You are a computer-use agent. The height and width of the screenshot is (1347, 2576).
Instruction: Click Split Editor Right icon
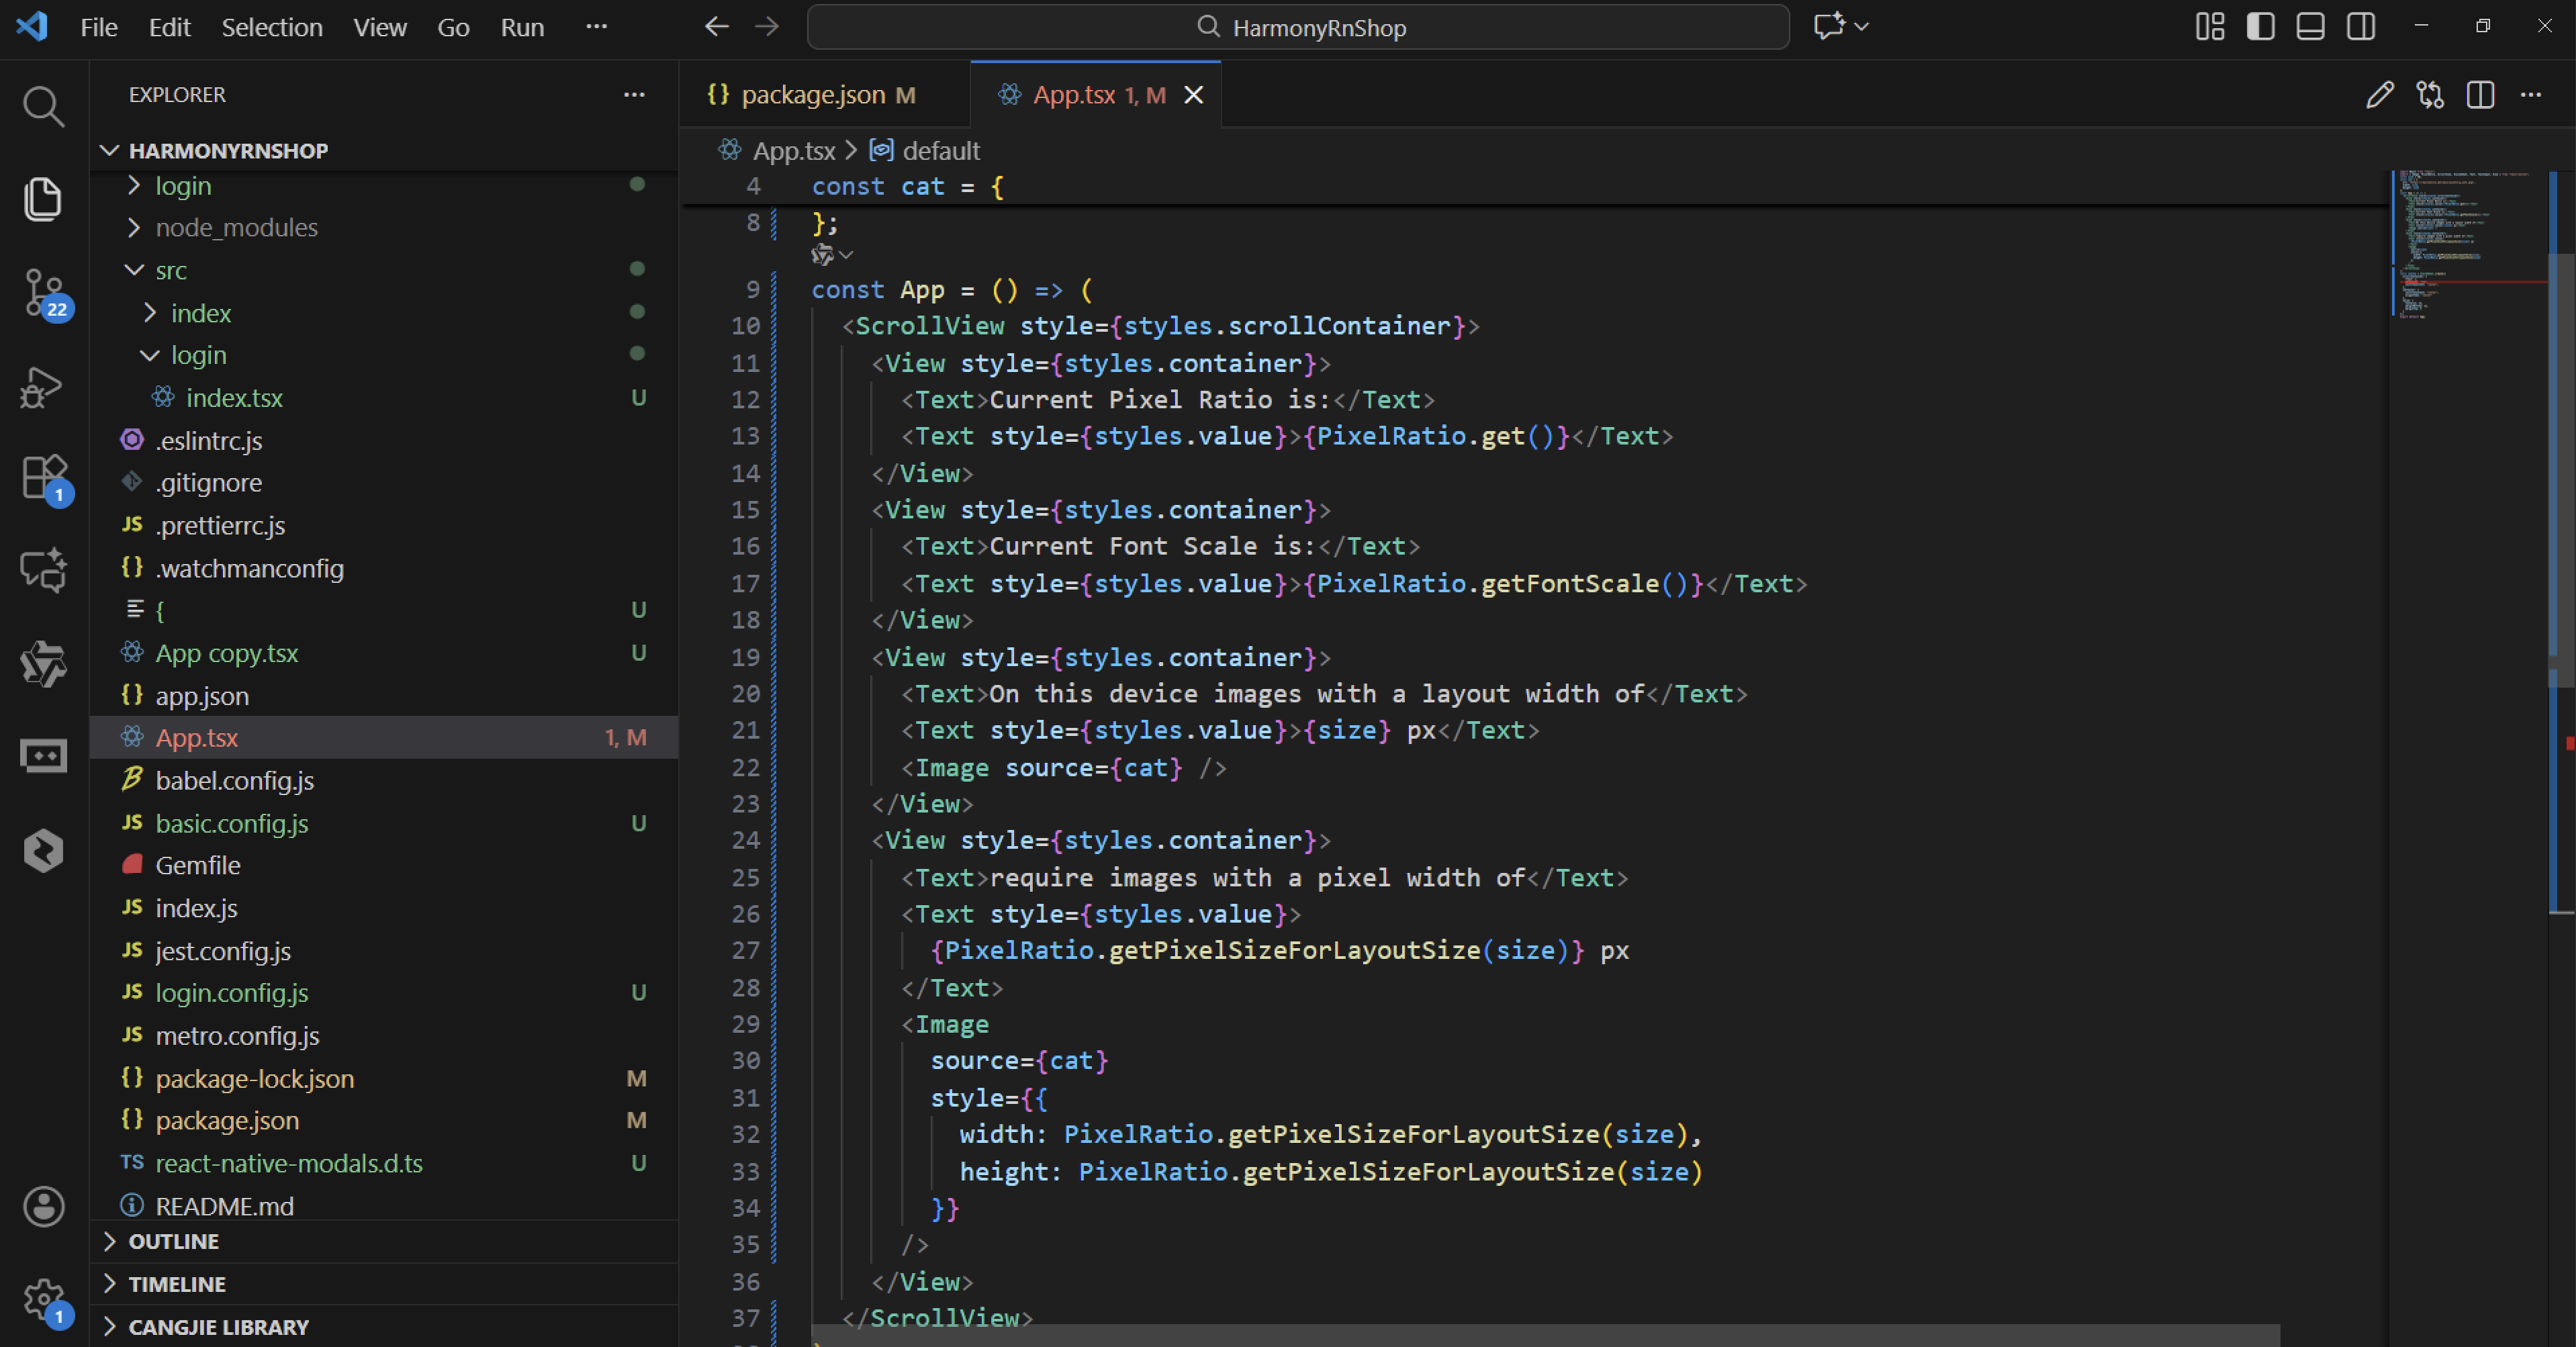click(2480, 95)
